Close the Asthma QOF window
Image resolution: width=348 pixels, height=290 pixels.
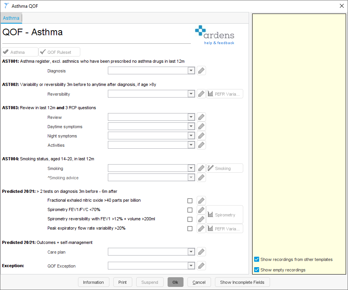(341, 6)
